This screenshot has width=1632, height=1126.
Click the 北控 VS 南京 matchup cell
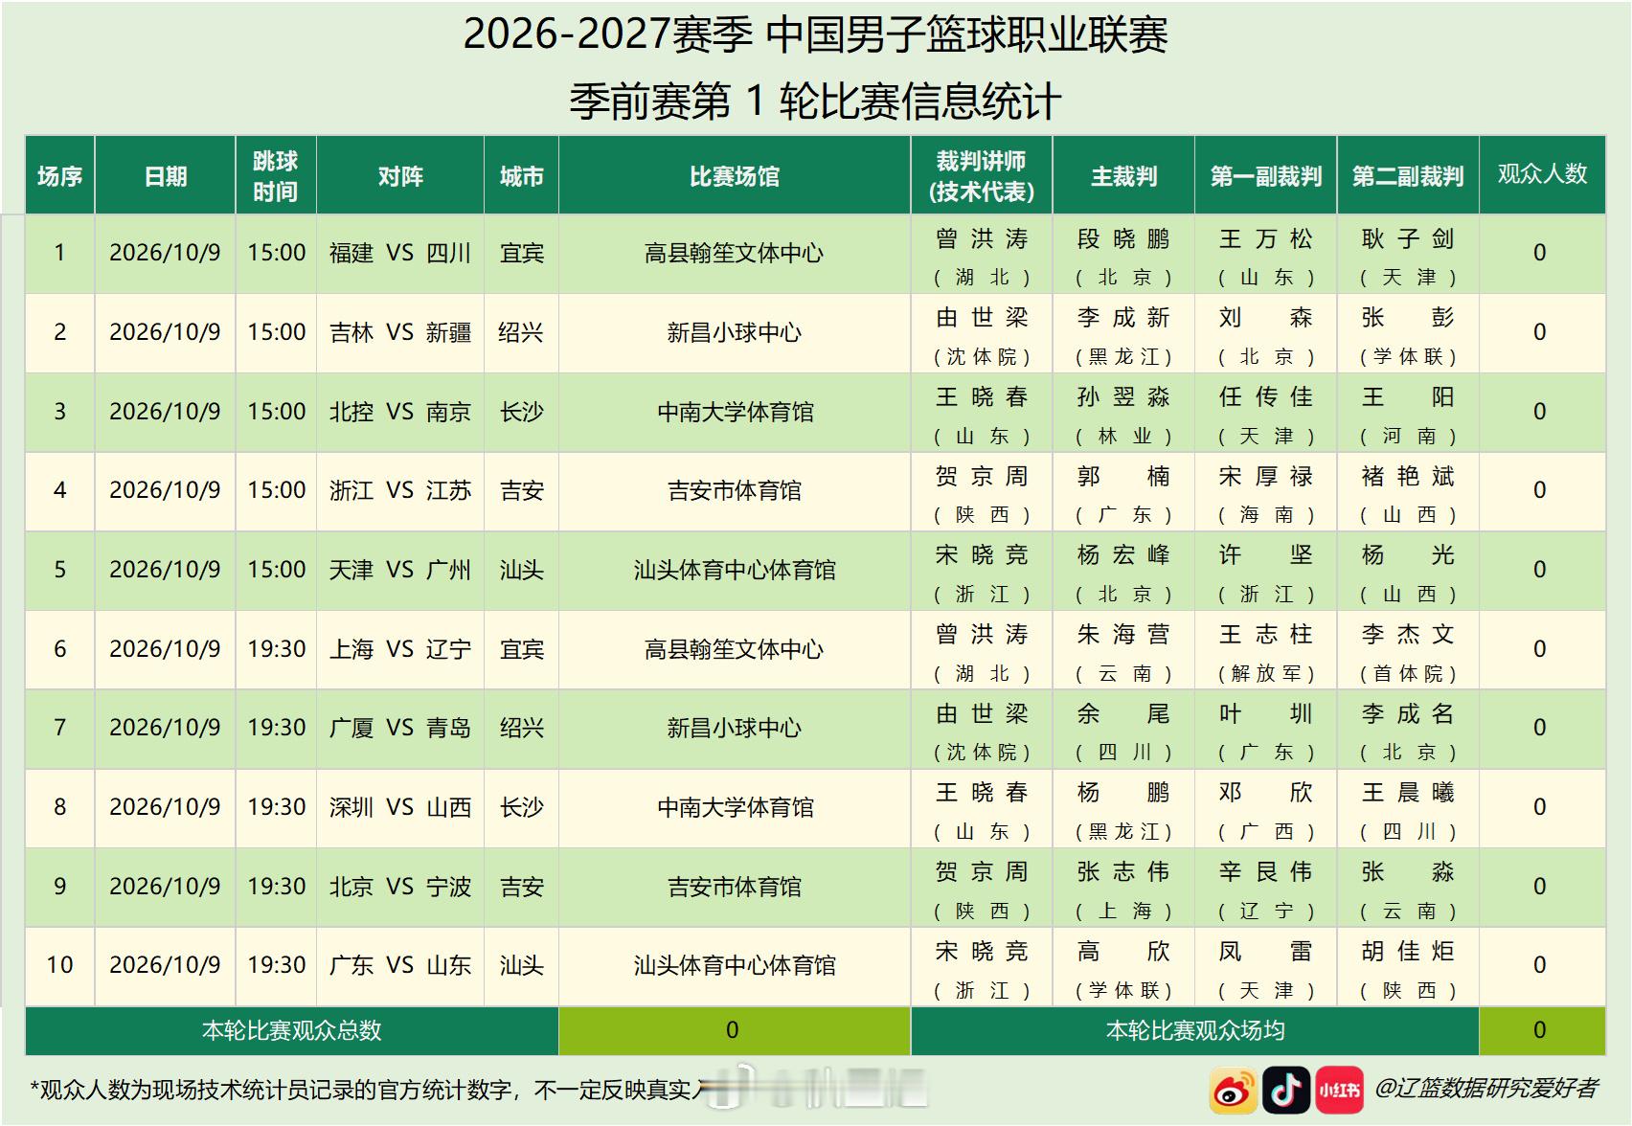[400, 412]
